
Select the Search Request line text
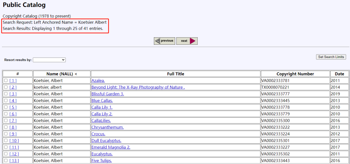(55, 22)
